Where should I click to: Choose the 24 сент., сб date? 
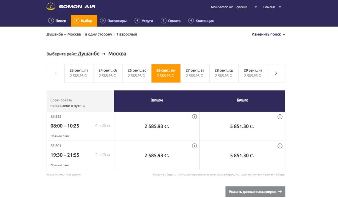(x=108, y=73)
